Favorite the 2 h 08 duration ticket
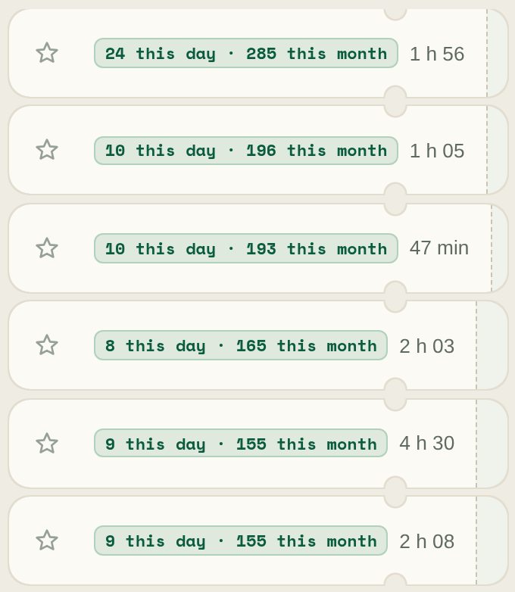The image size is (515, 592). click(x=47, y=541)
